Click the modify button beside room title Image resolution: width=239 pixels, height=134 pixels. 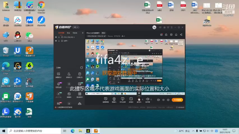pos(103,33)
